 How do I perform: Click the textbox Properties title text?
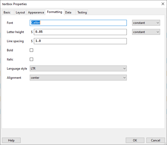click(x=14, y=4)
